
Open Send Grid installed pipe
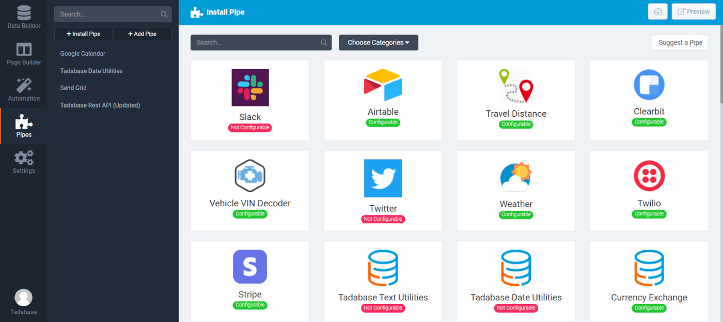73,88
